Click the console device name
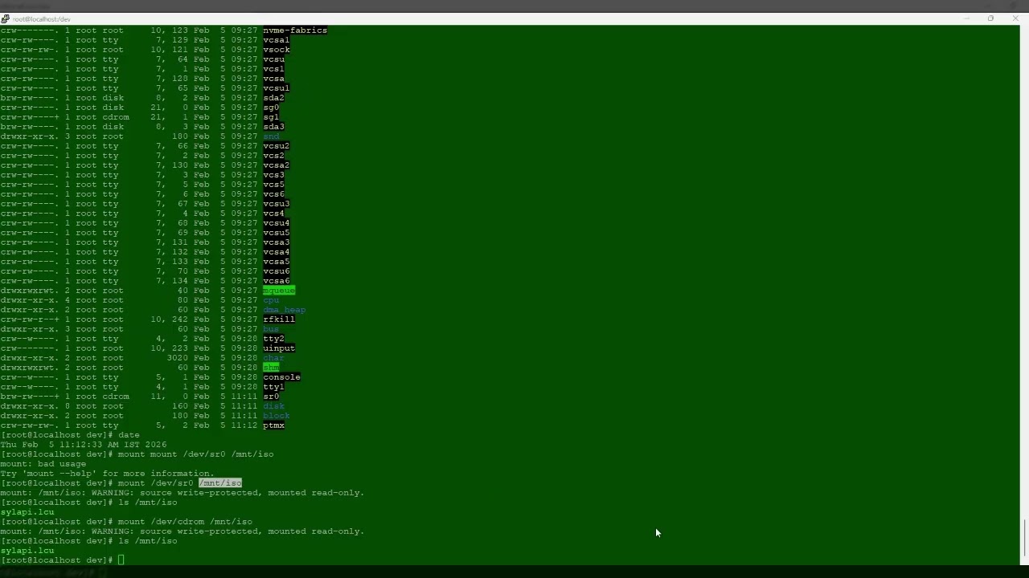Screen dimensions: 1029x578 [281, 377]
